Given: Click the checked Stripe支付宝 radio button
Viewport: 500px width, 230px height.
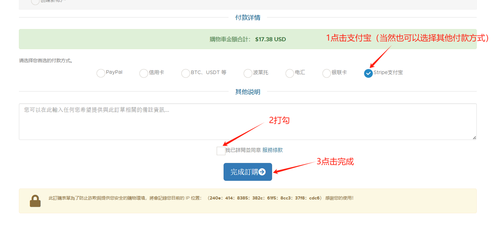Looking at the screenshot, I should tap(368, 73).
